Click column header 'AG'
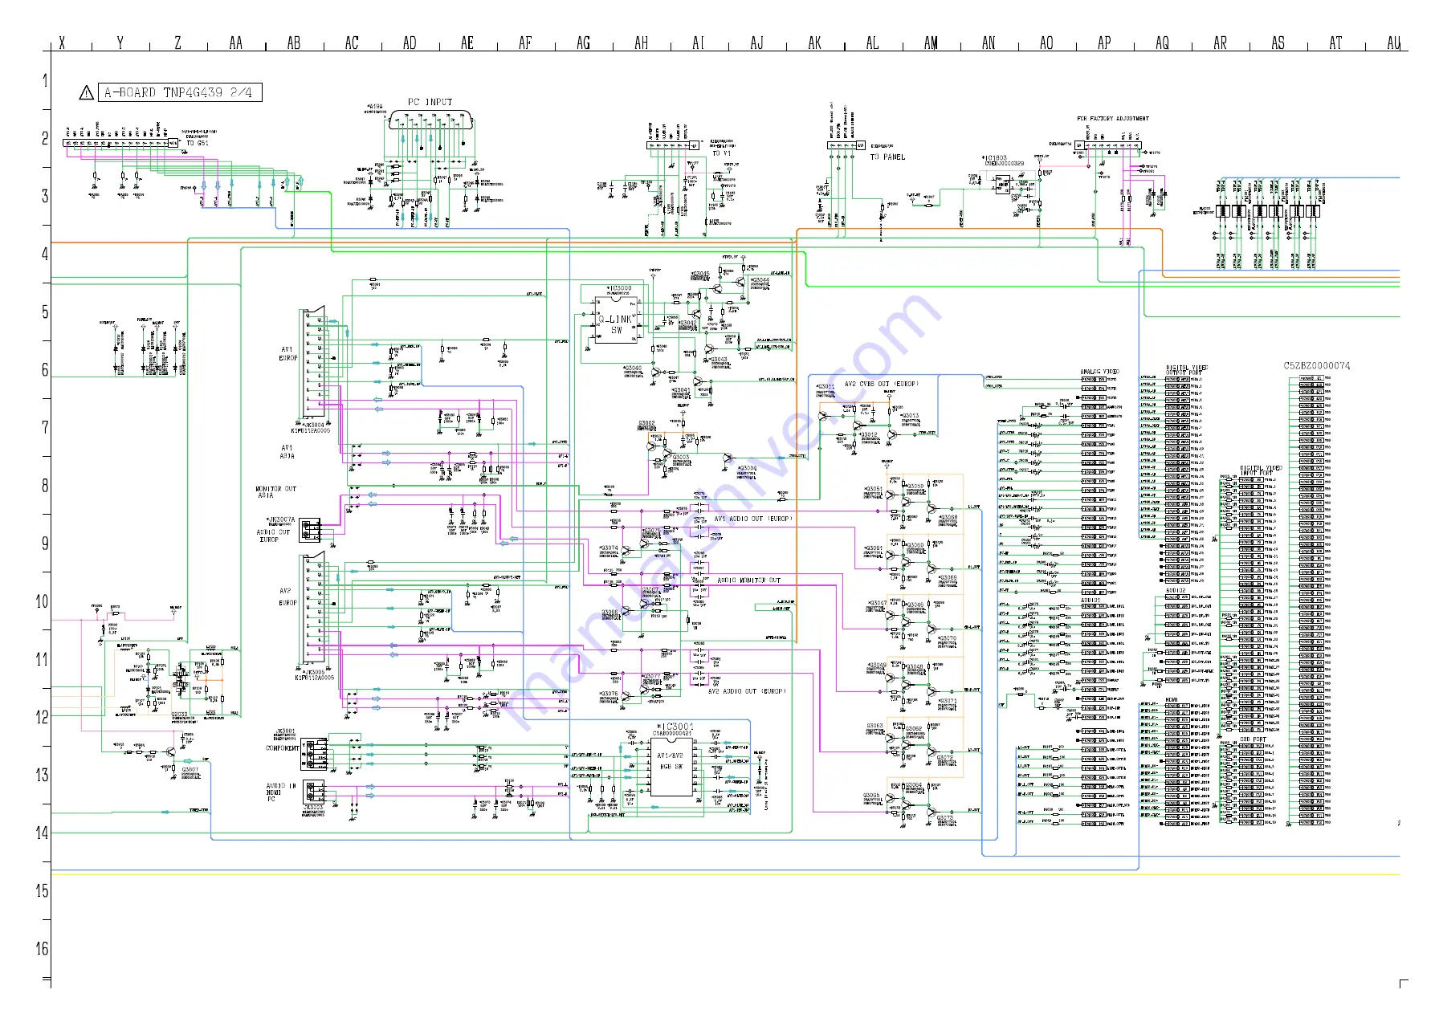Viewport: 1435px width, 1014px height. pyautogui.click(x=583, y=43)
